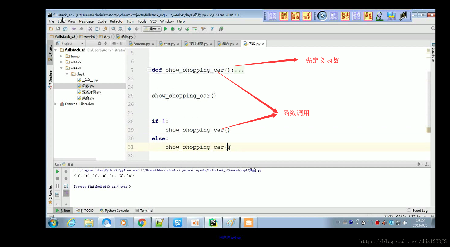Collapse the fullstack_s2 project root
The width and height of the screenshot is (450, 247).
coord(56,50)
